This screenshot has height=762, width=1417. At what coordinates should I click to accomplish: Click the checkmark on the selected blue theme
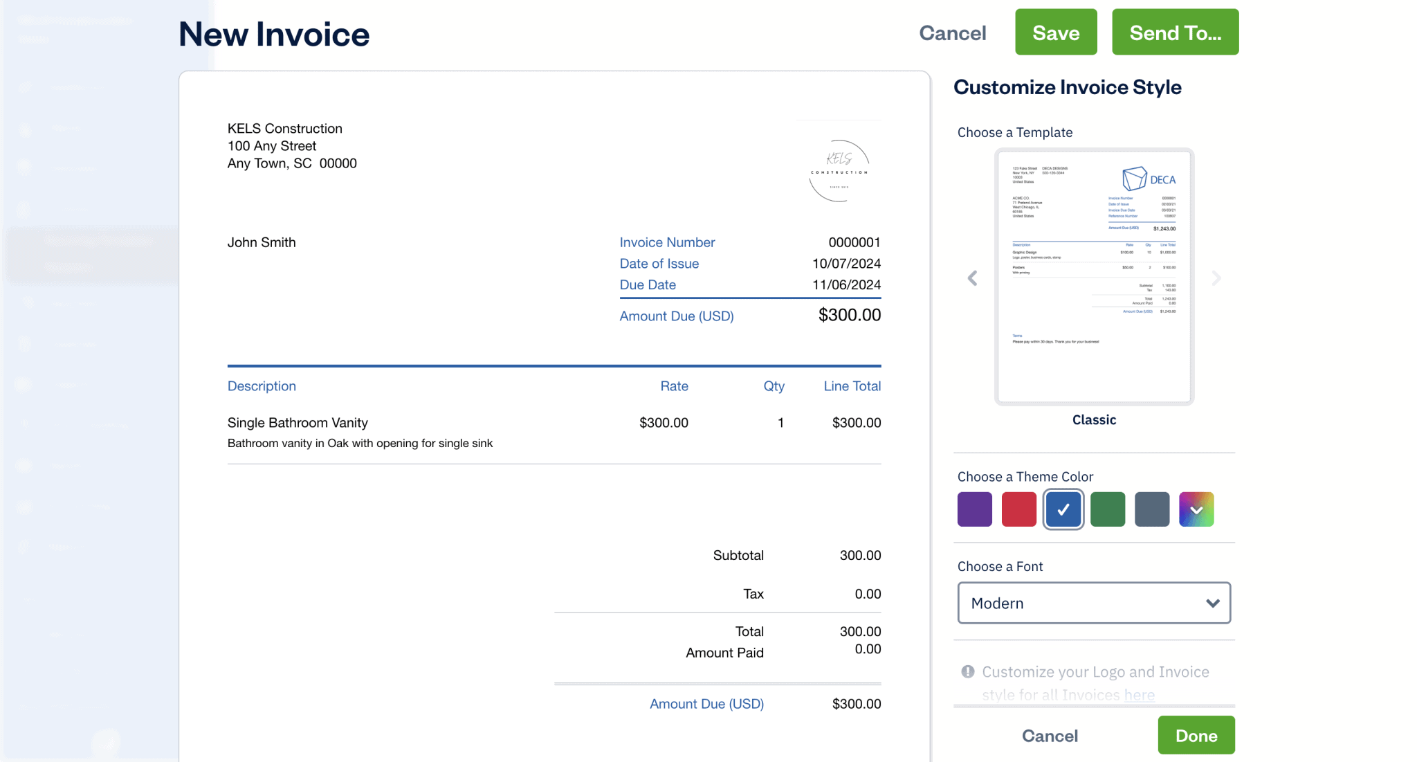(1063, 509)
